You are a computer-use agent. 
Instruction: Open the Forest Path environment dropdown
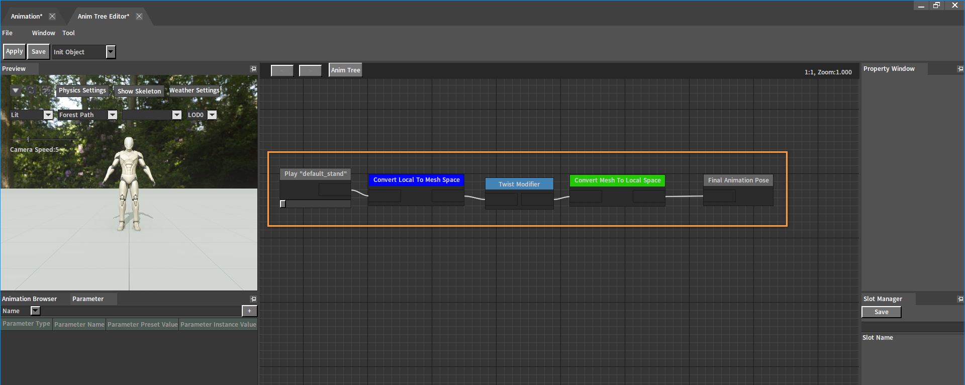pos(113,115)
